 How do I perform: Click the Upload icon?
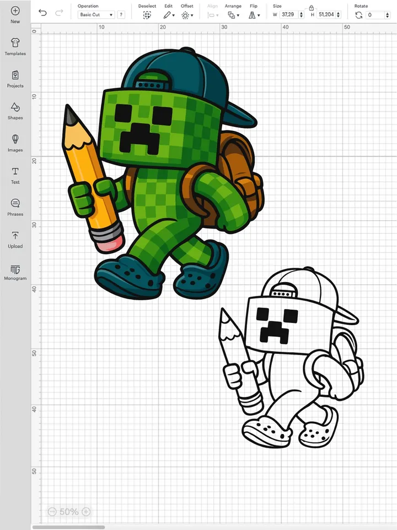point(15,236)
